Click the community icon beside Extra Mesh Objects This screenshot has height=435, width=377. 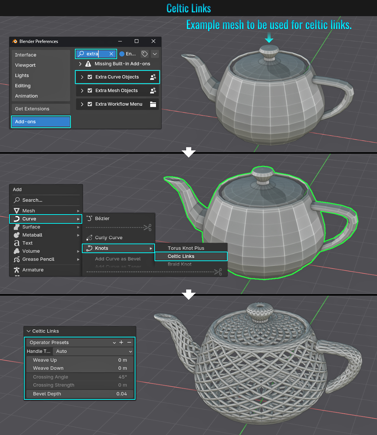coord(153,91)
